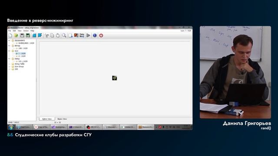
Task: Expand the Icon Group node
Action: pos(9,66)
